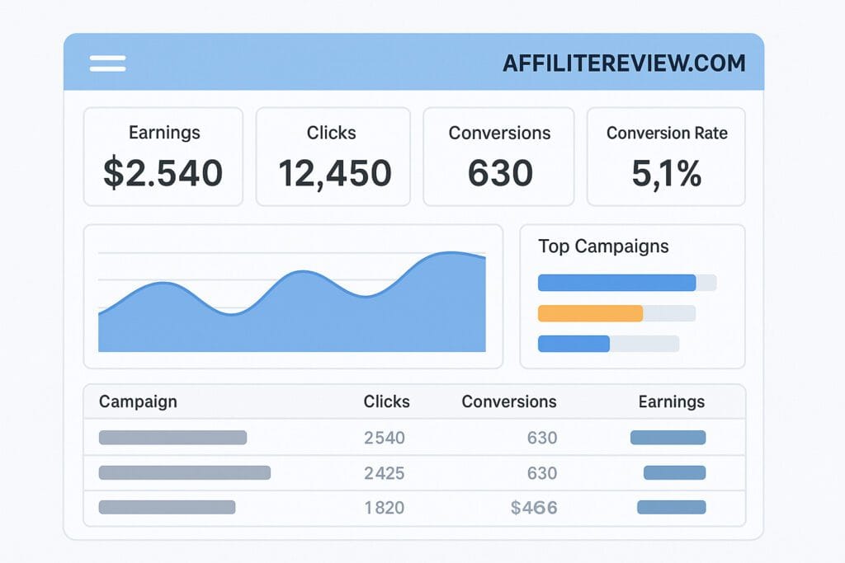Select the Earnings stat card

pyautogui.click(x=163, y=156)
